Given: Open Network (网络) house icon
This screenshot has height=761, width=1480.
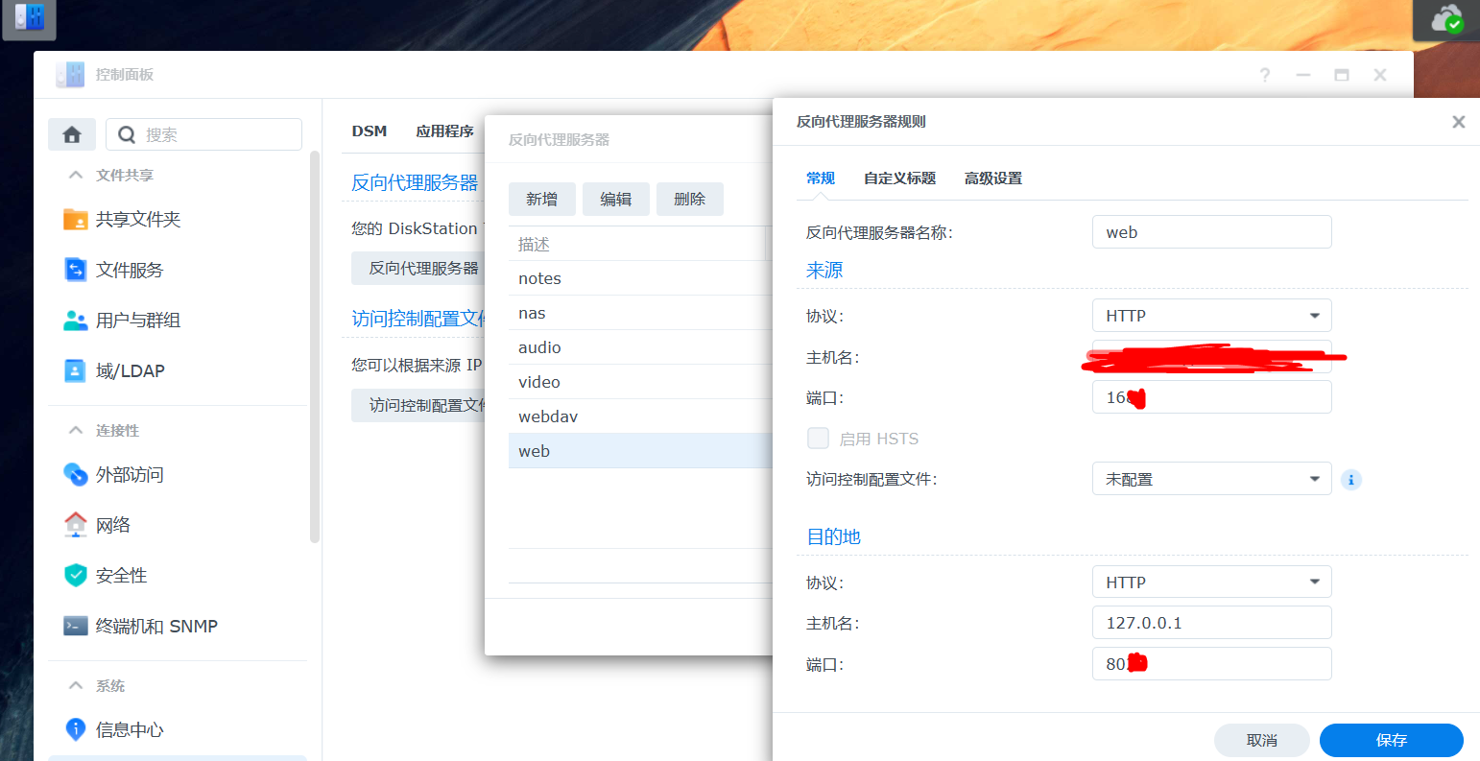Looking at the screenshot, I should coord(76,524).
